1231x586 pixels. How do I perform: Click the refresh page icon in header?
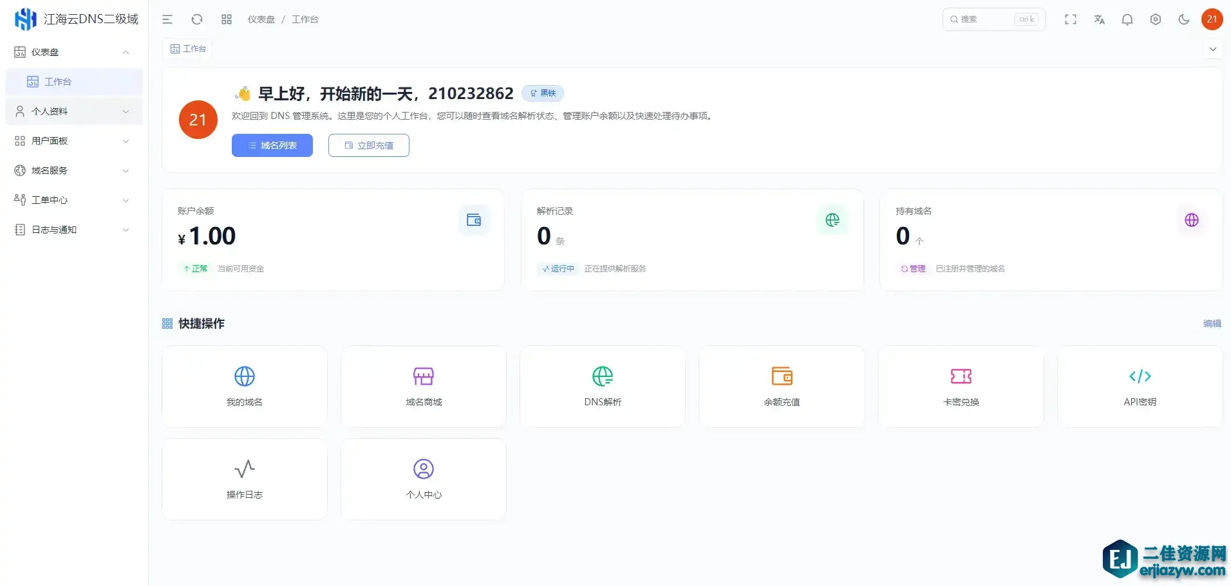tap(197, 19)
